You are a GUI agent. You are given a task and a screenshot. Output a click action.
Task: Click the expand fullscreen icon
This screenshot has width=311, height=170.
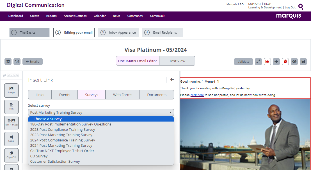click(x=258, y=62)
